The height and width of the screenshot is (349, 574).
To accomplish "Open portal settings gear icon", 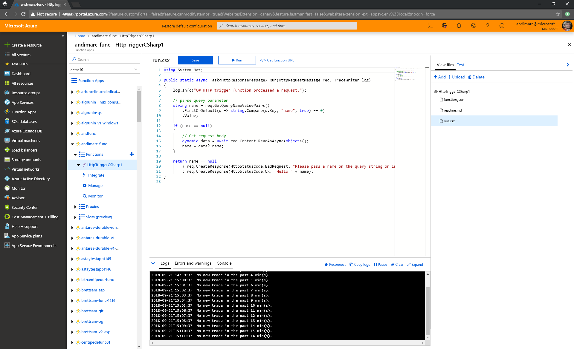I will (x=473, y=26).
